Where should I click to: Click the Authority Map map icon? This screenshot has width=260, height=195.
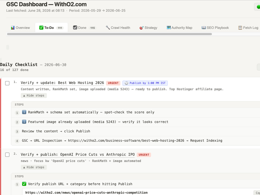point(169,28)
